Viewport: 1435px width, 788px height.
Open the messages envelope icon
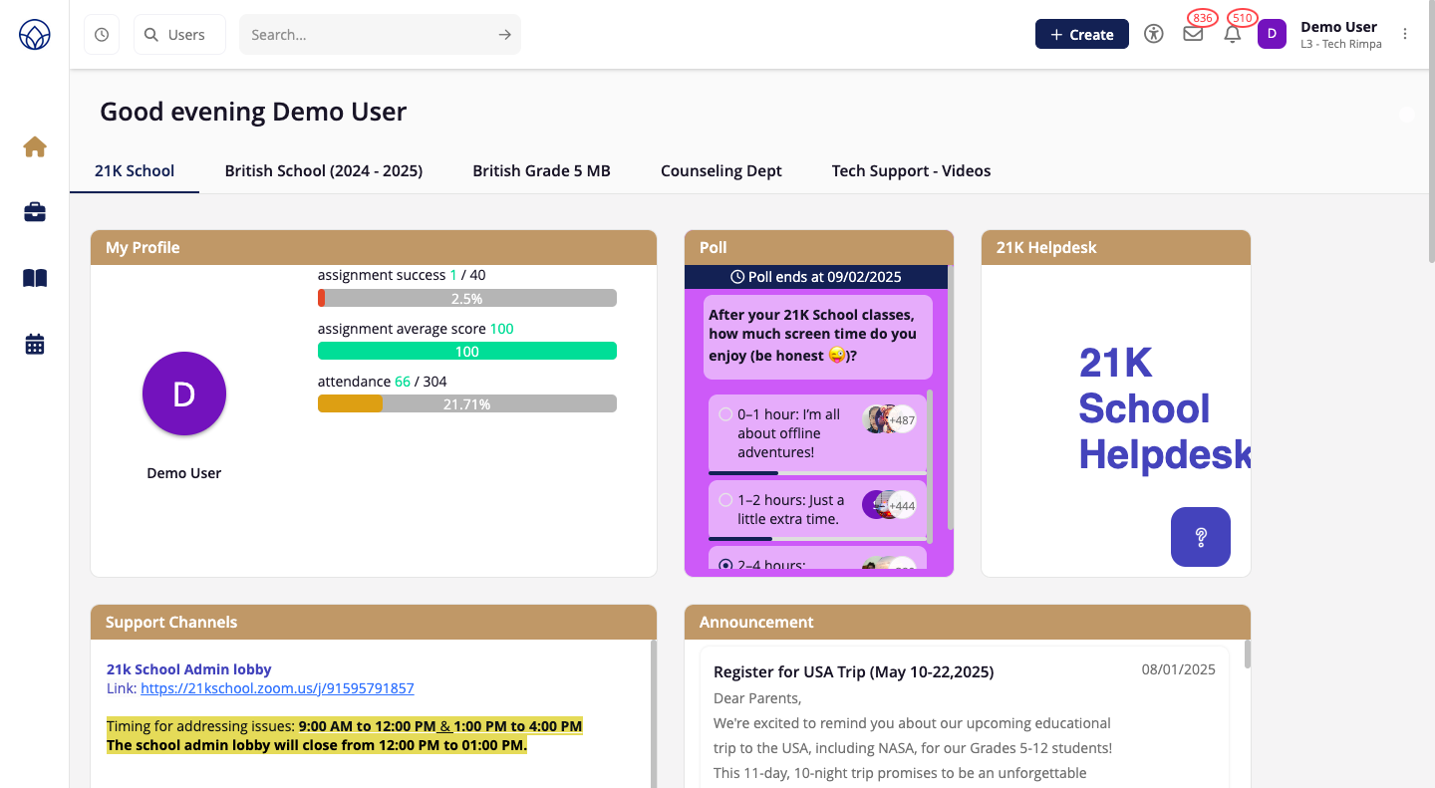tap(1193, 34)
